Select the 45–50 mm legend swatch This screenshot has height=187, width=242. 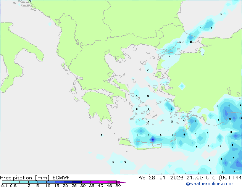coord(112,182)
